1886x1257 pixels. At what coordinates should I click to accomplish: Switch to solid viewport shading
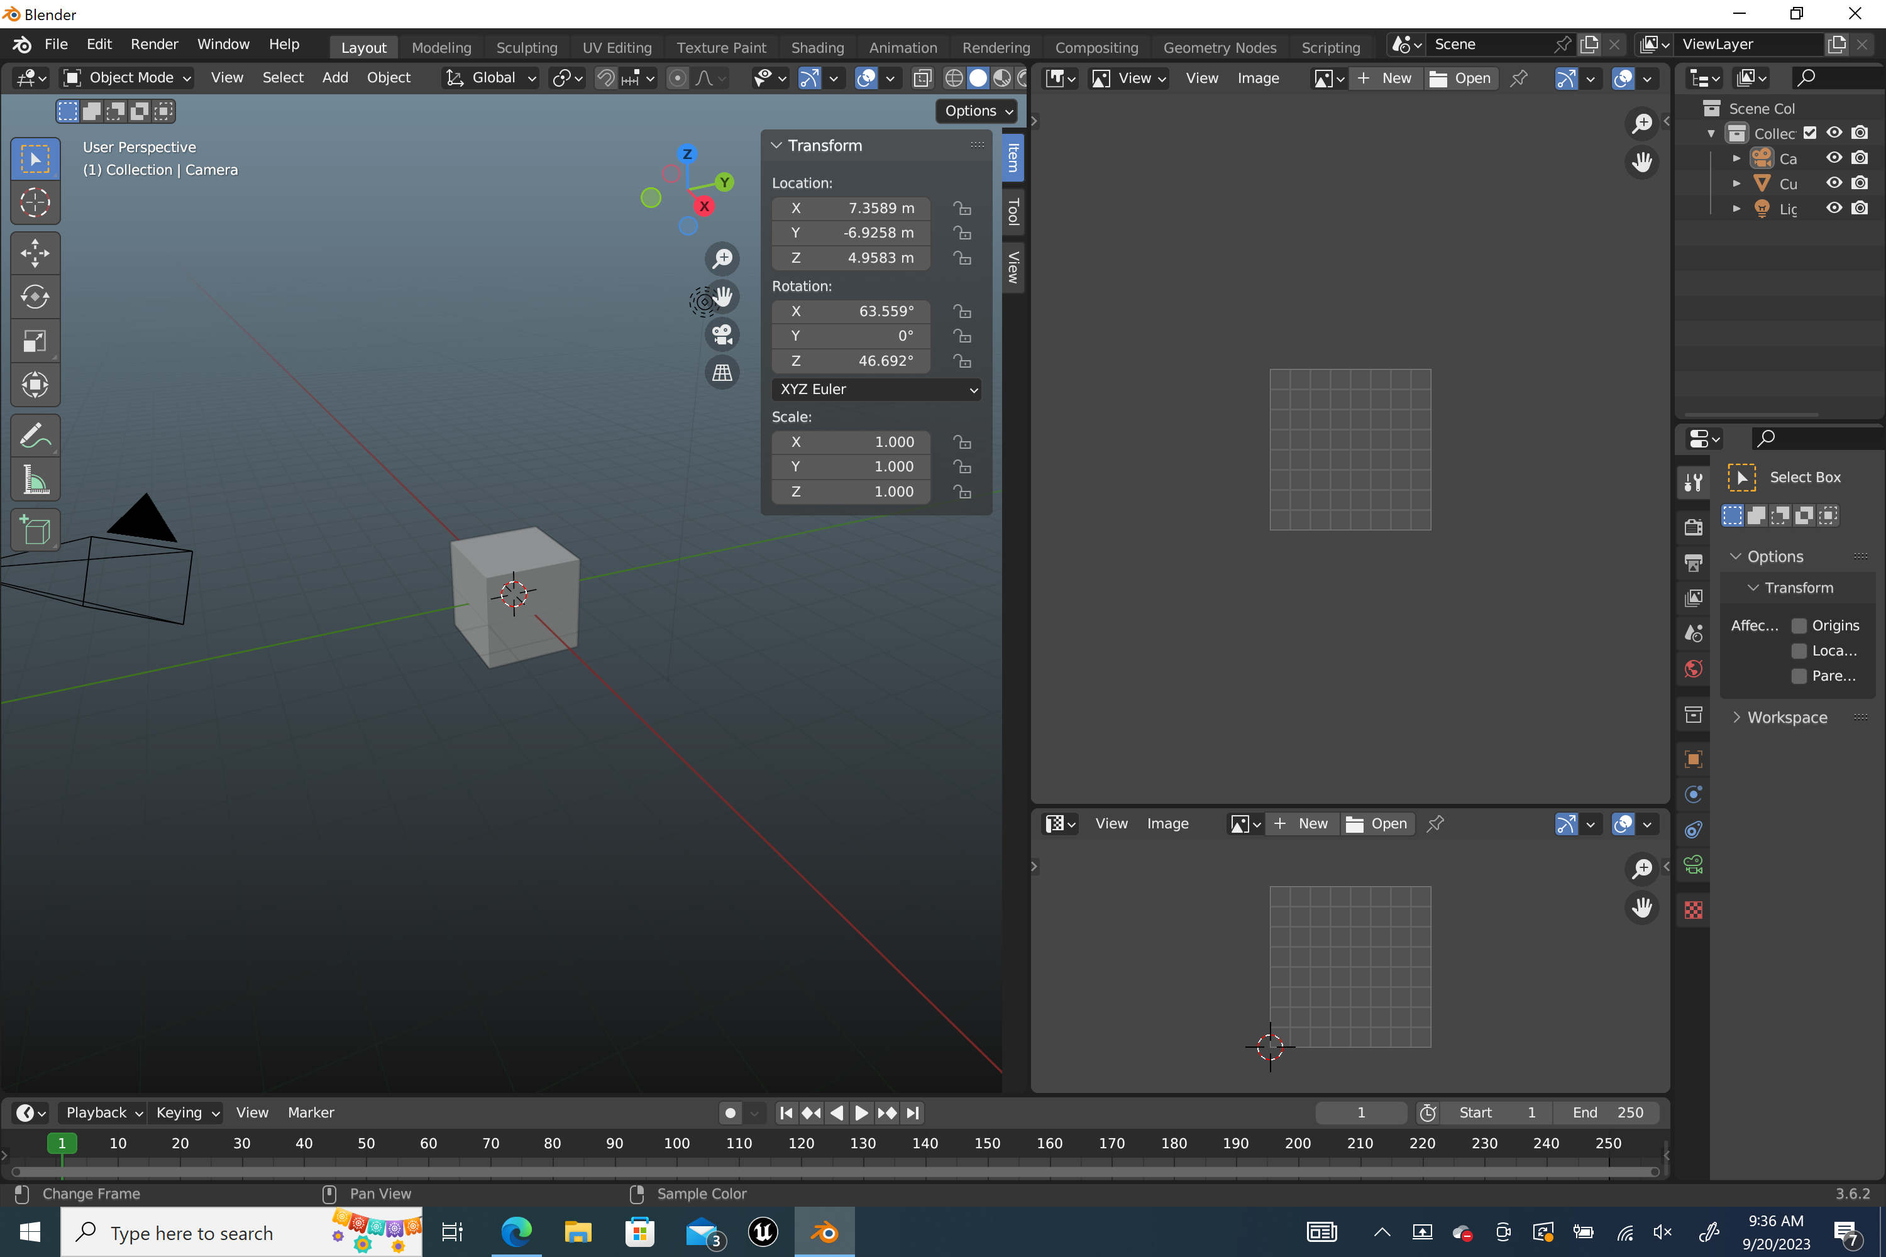[x=978, y=78]
